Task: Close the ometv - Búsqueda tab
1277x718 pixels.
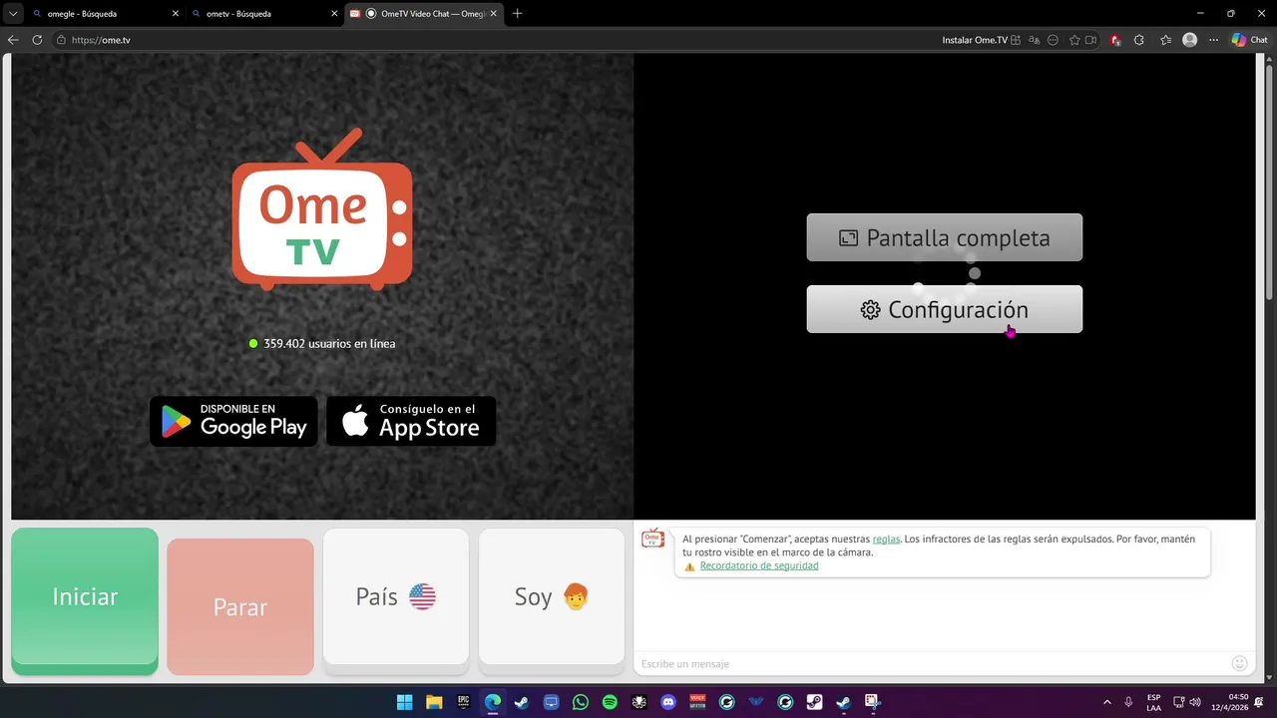Action: click(334, 14)
